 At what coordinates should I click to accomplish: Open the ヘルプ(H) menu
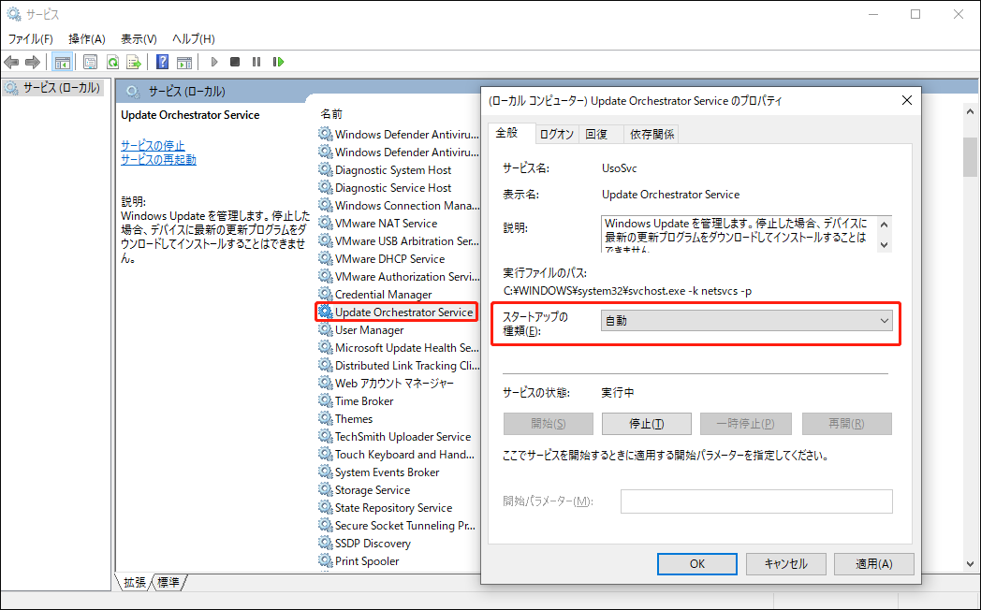(x=194, y=38)
